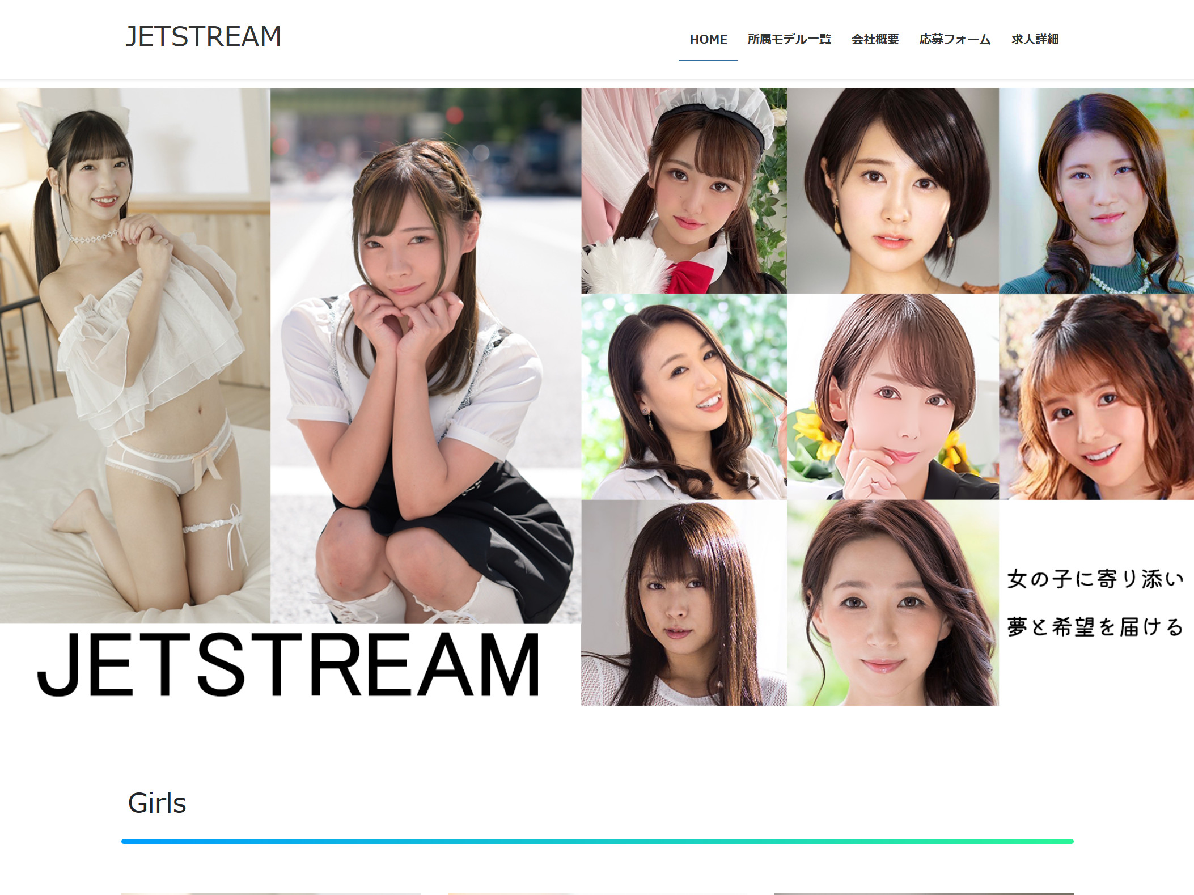Open 求人詳細 from the top menu
Screen dimensions: 1194x895
pyautogui.click(x=1035, y=39)
